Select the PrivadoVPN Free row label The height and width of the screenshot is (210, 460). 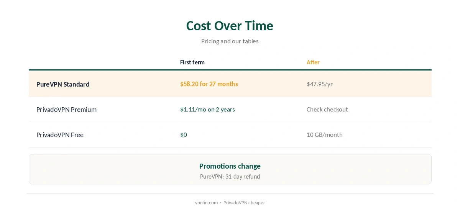tap(60, 135)
